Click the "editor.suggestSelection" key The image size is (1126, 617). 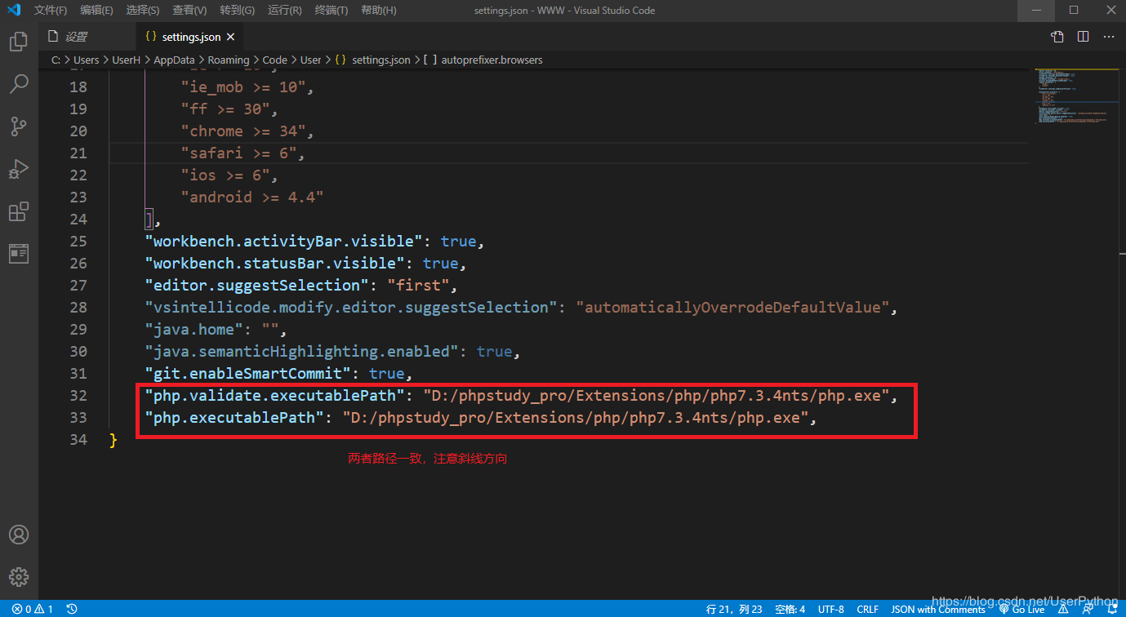coord(257,285)
